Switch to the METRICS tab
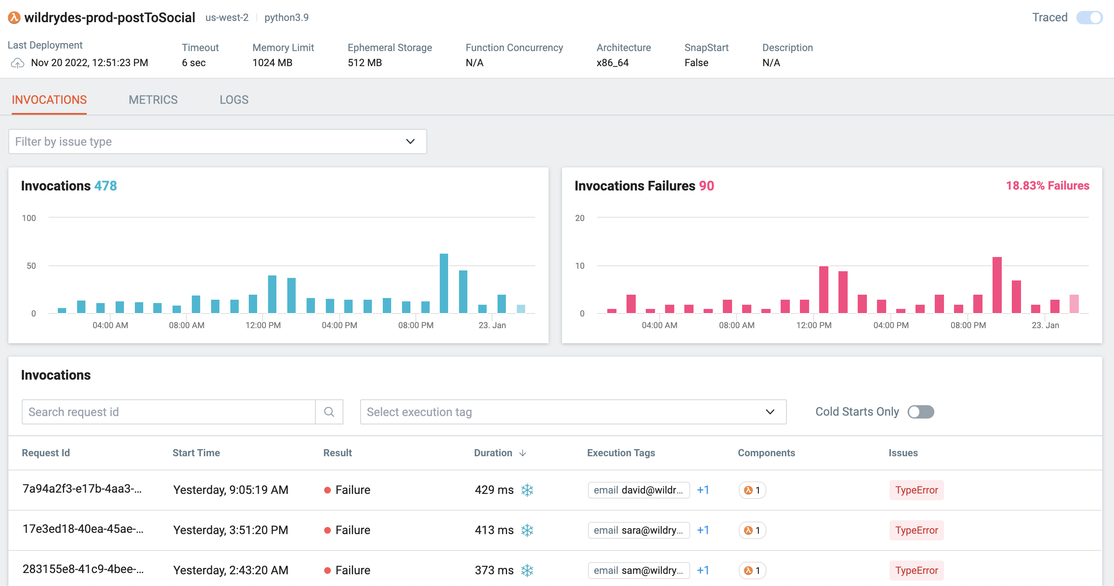Image resolution: width=1114 pixels, height=586 pixels. 153,100
